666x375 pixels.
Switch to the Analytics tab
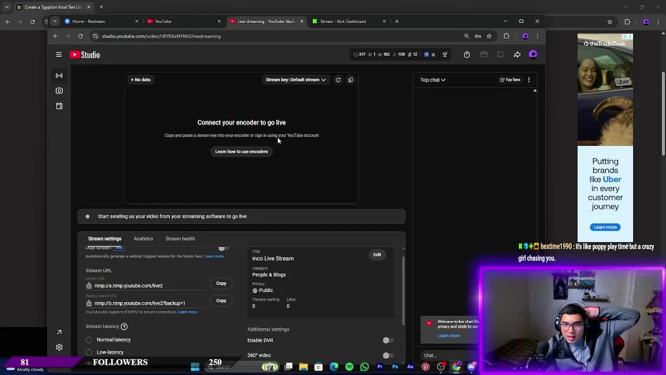(x=143, y=239)
